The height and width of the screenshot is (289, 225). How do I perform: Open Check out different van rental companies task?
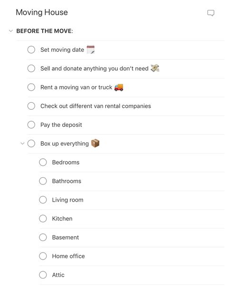point(95,106)
